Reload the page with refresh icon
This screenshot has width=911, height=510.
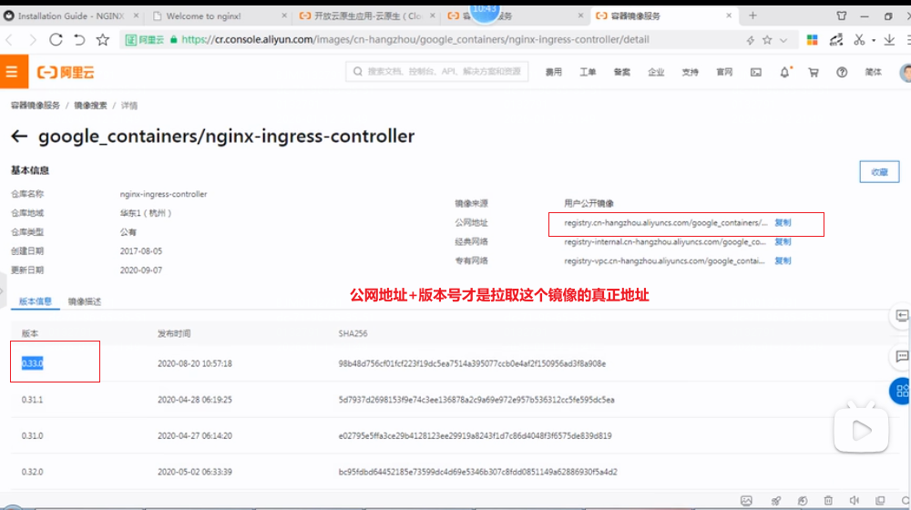(56, 39)
